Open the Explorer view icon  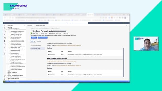click(x=5, y=28)
